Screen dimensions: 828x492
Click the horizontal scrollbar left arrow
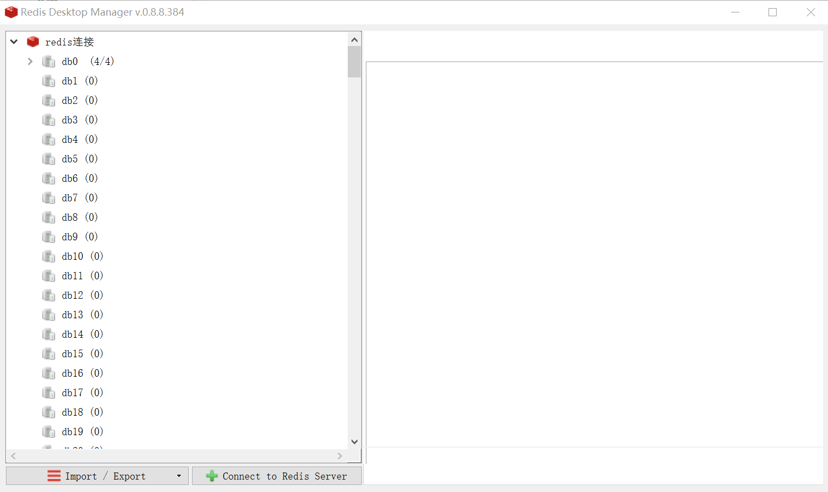[14, 456]
